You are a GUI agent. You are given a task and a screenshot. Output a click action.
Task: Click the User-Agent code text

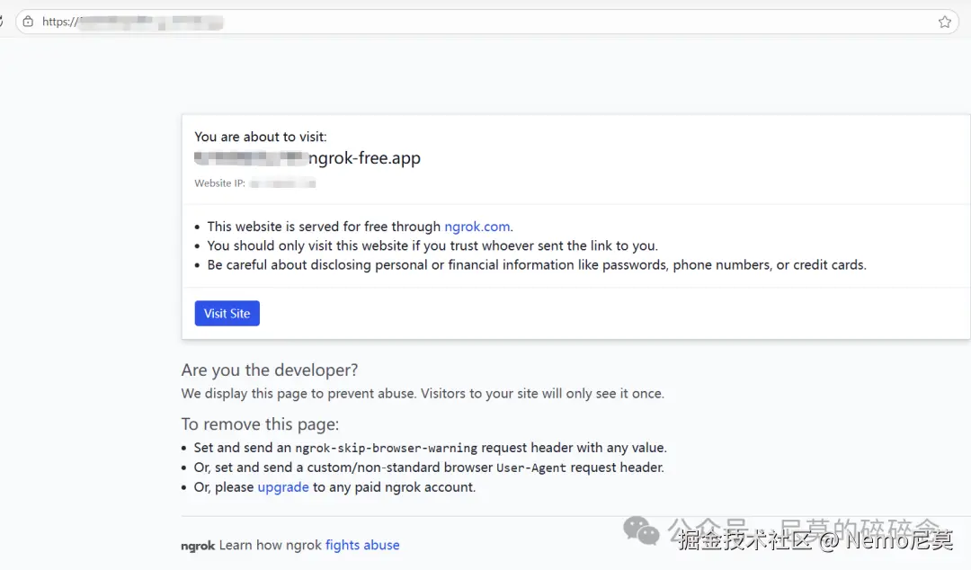coord(531,468)
